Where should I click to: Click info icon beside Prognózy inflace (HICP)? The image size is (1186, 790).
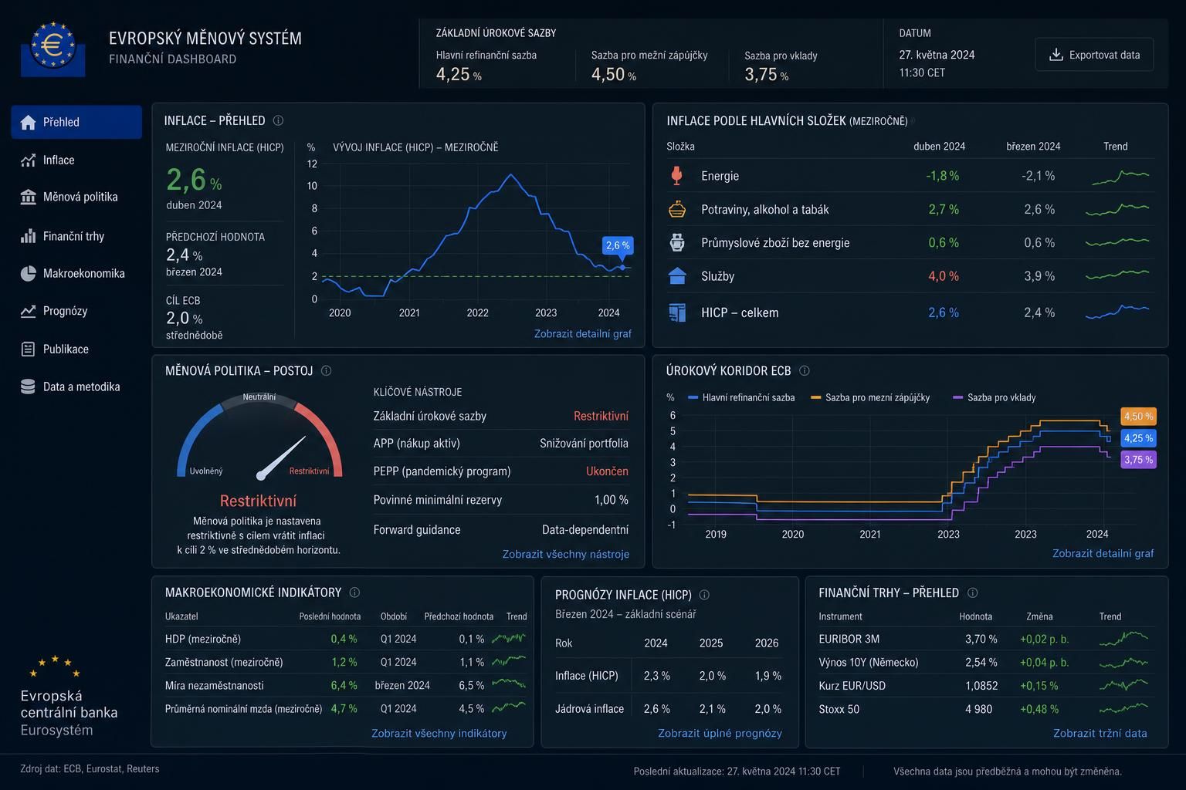point(704,595)
